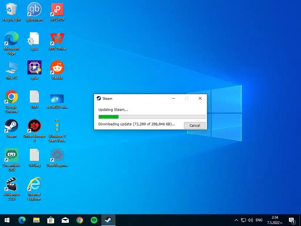Select the Streamlabs OBS desktop shortcut

(11, 159)
